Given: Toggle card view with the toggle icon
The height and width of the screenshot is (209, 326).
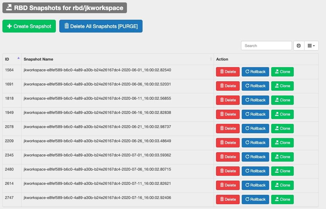Looking at the screenshot, I should 299,45.
